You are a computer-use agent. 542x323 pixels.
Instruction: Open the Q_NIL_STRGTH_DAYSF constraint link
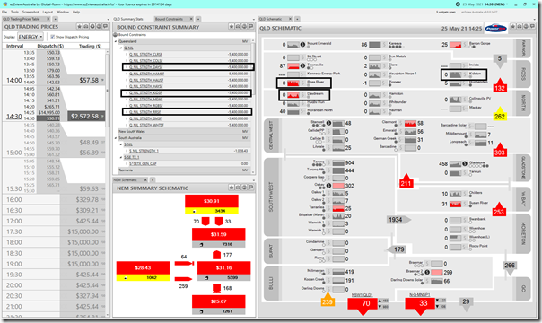tap(146, 67)
